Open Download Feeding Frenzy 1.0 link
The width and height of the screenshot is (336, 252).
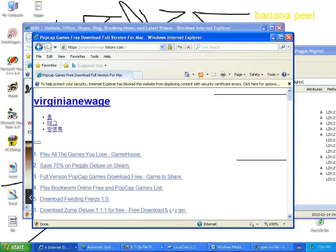[75, 199]
